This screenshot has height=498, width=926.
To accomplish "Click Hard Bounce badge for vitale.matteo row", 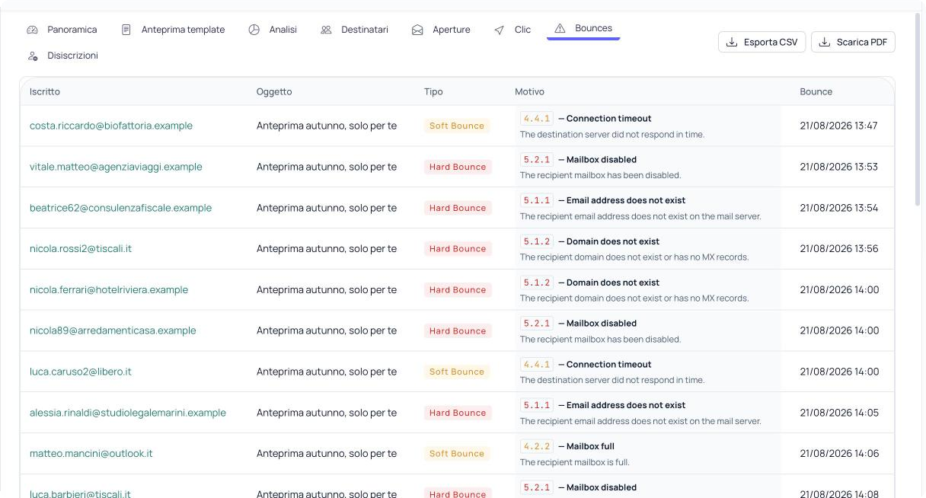I will point(458,167).
